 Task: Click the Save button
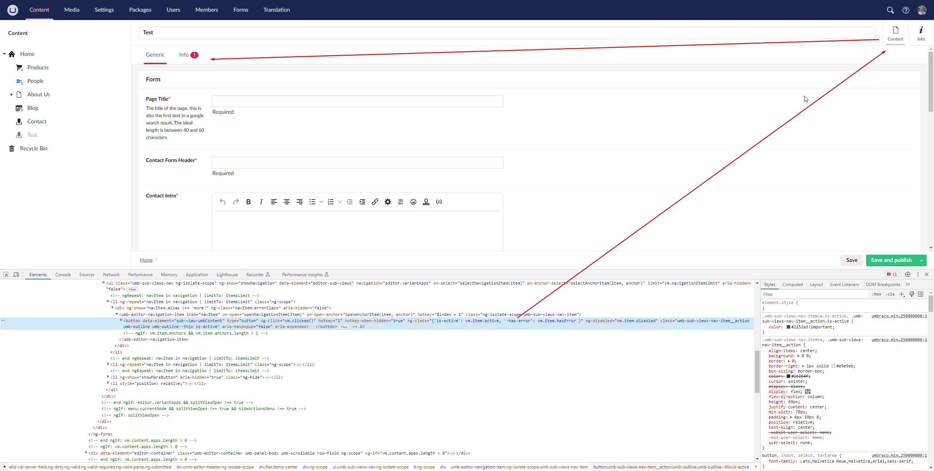coord(852,260)
